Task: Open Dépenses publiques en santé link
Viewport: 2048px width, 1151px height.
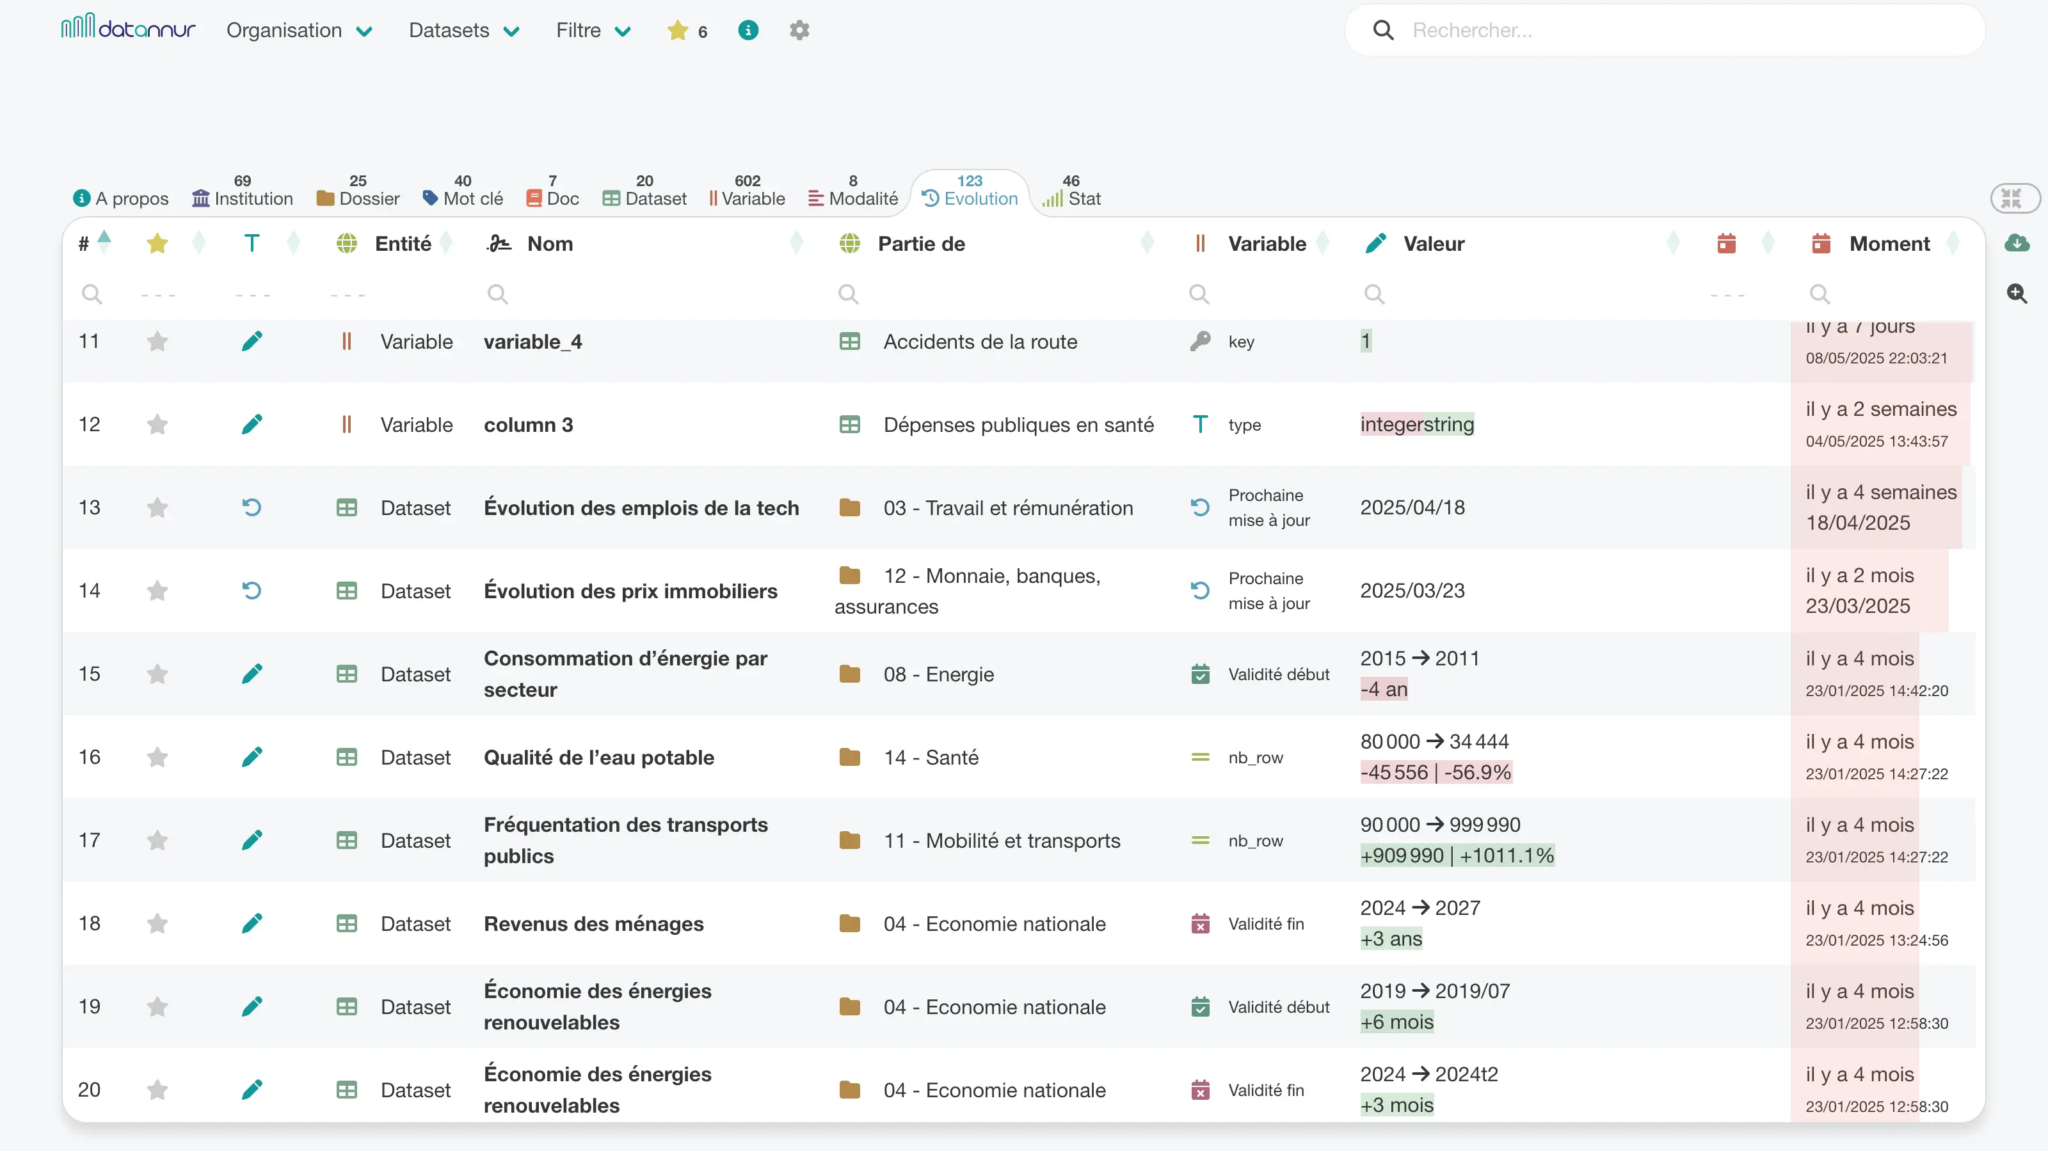Action: click(x=1018, y=424)
